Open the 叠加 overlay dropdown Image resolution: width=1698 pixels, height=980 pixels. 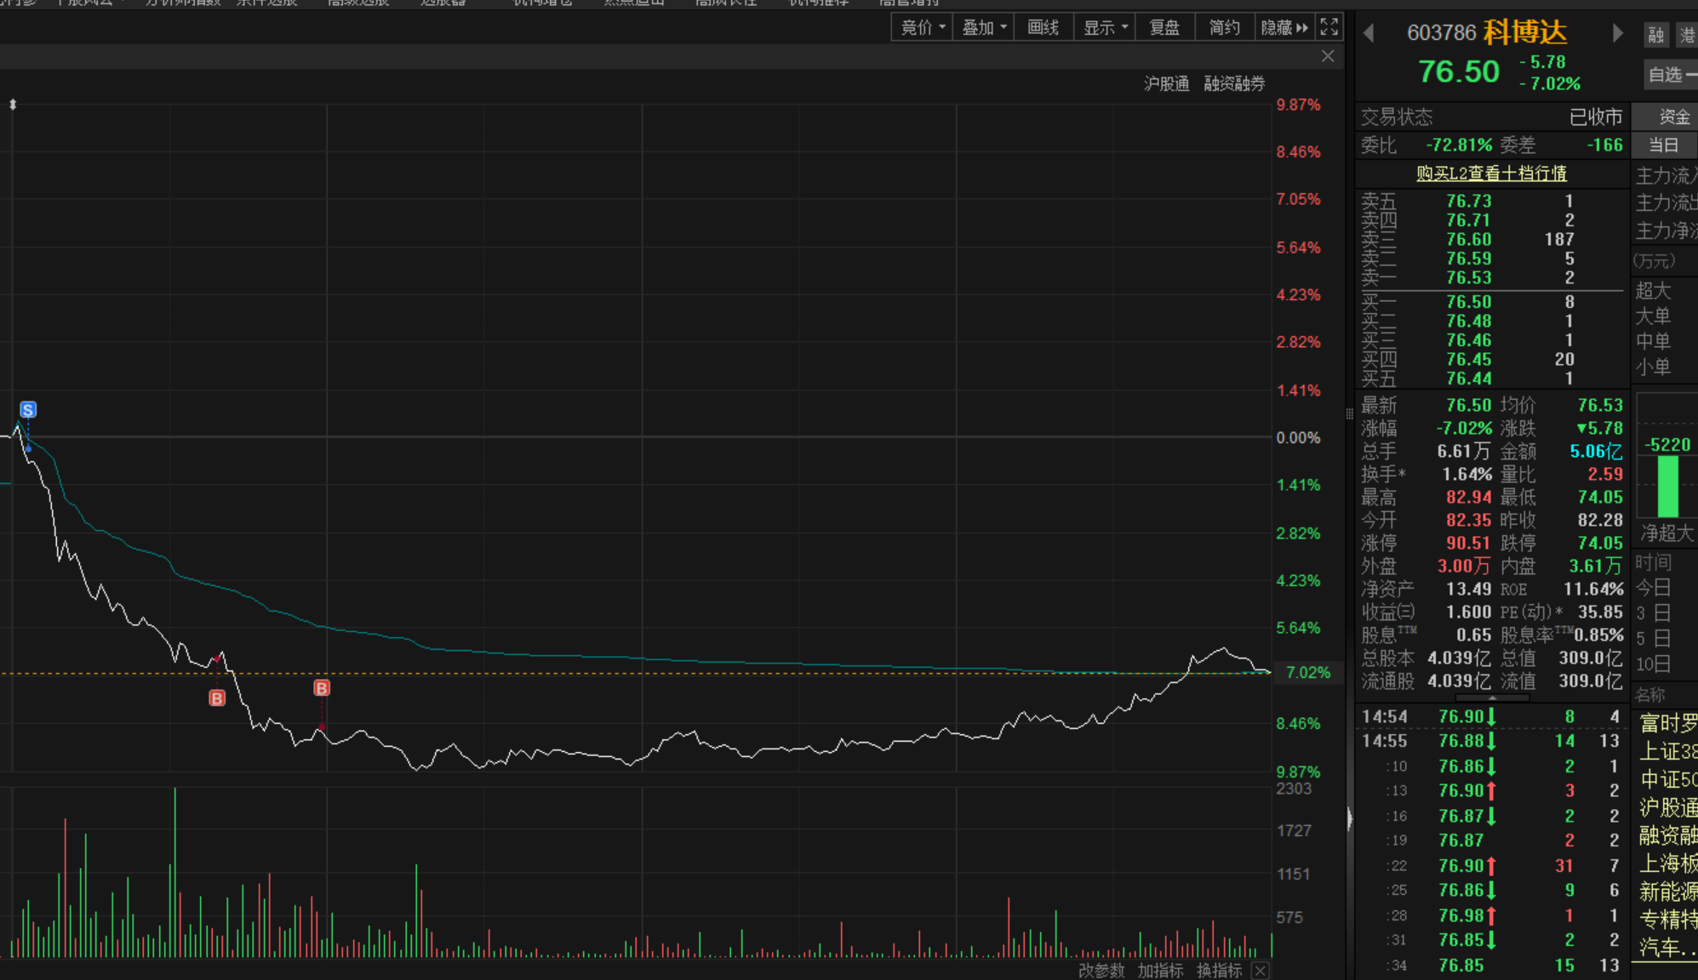pyautogui.click(x=983, y=27)
